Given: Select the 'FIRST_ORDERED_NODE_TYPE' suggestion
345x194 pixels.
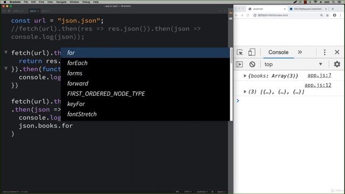Looking at the screenshot, I should [145, 94].
